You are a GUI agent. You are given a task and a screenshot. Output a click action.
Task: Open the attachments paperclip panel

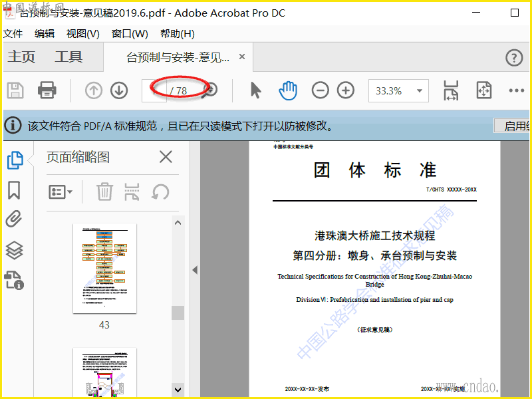click(x=14, y=219)
